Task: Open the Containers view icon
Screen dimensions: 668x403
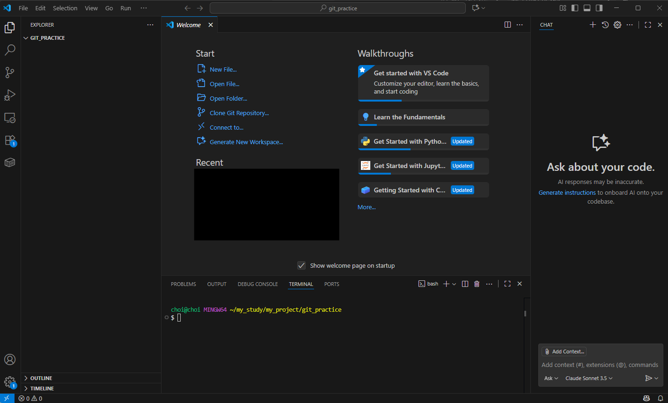Action: [10, 162]
